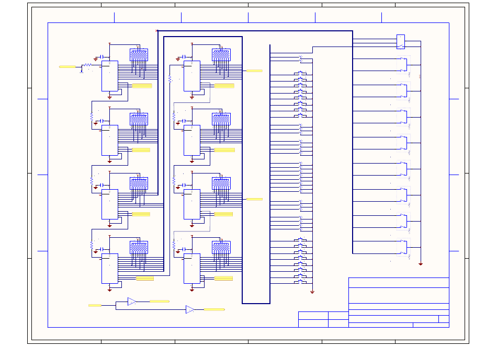
Task: Select horizontal series resistor after top-left input port
Action: pos(87,65)
